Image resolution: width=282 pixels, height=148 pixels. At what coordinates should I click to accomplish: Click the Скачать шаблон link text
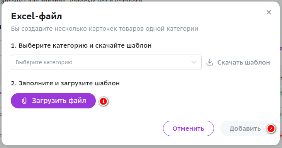point(243,62)
